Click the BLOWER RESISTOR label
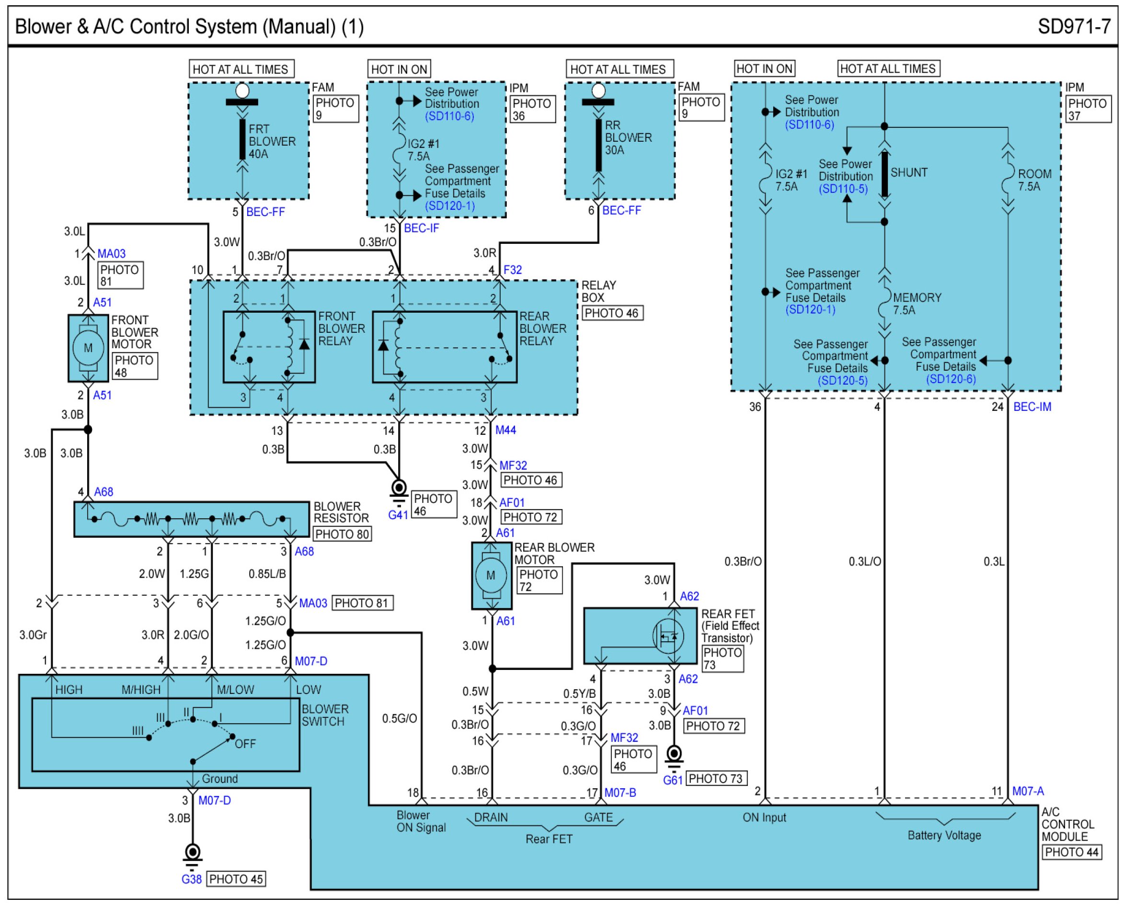Screen dimensions: 1124x908 (x=341, y=512)
